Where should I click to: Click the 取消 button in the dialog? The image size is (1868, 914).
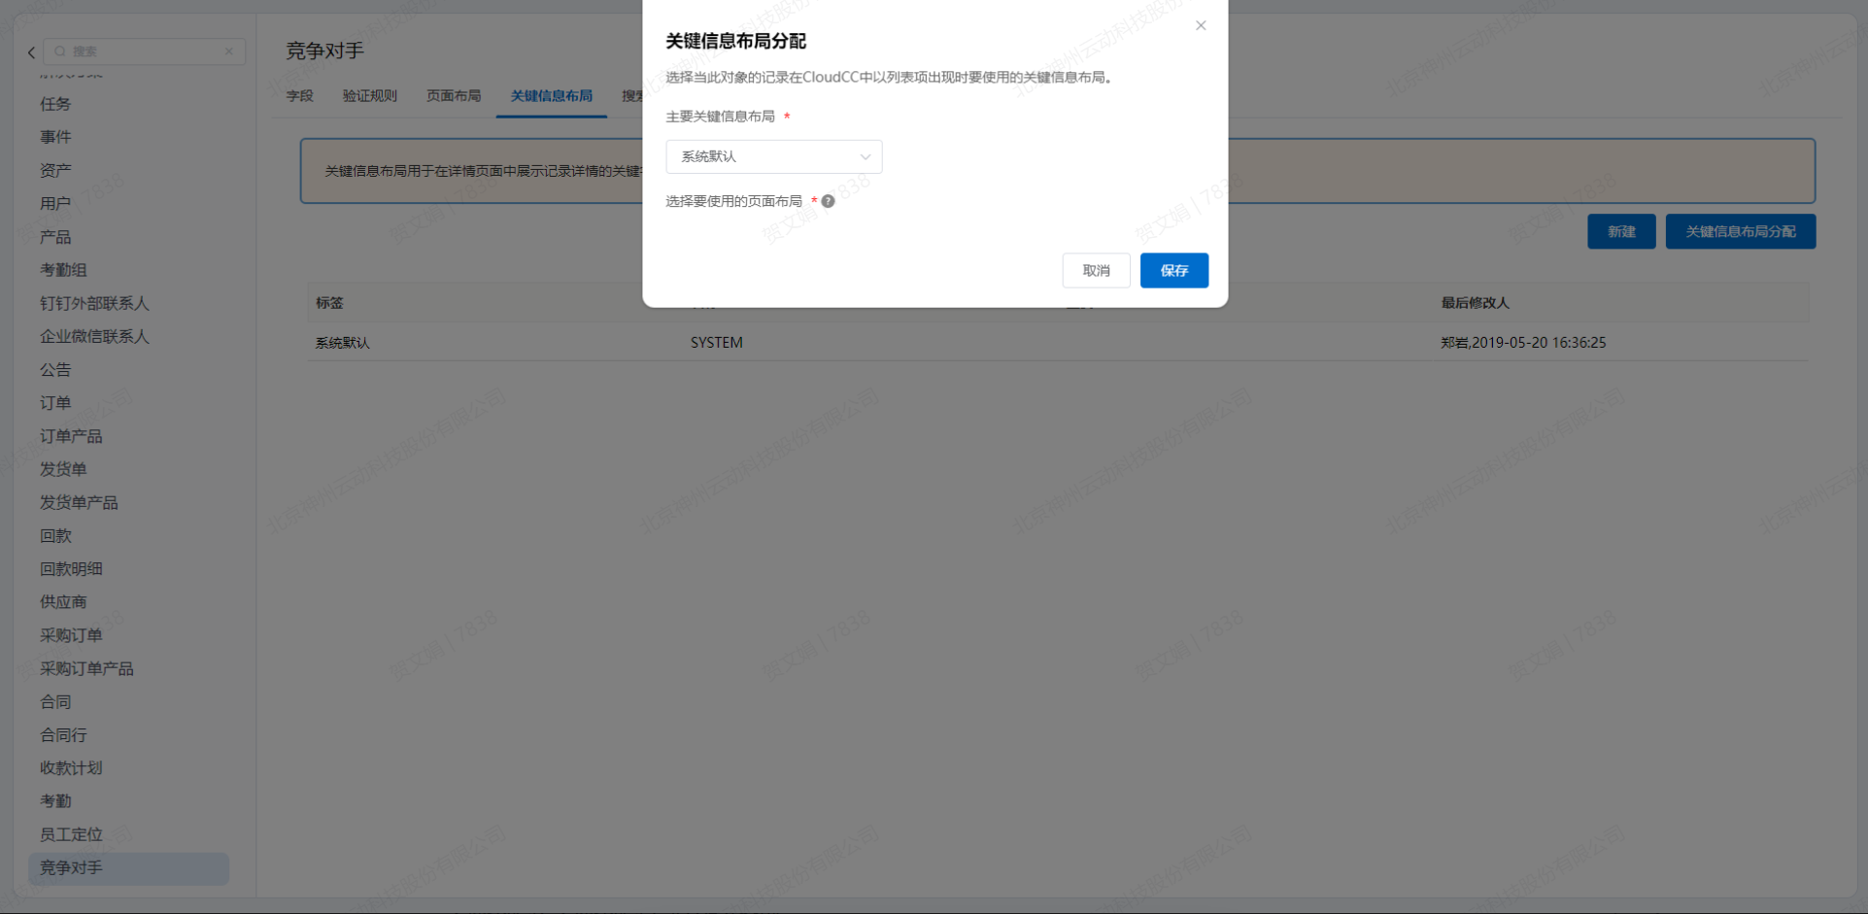click(x=1096, y=270)
